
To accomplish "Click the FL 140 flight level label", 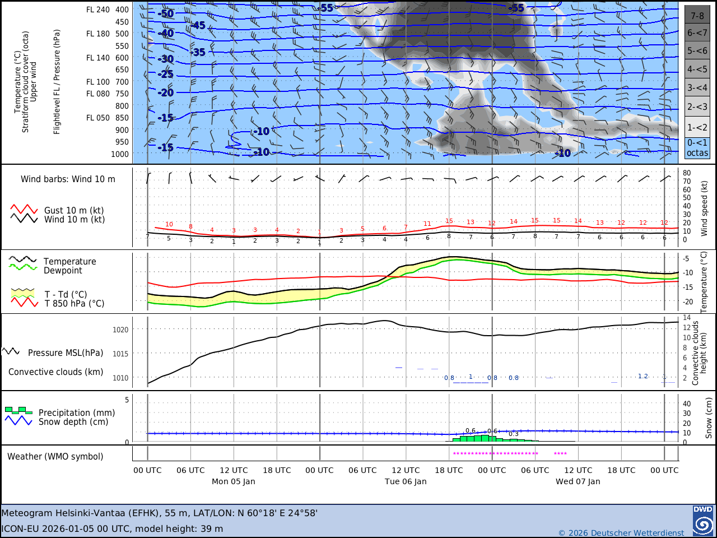I will pos(98,58).
